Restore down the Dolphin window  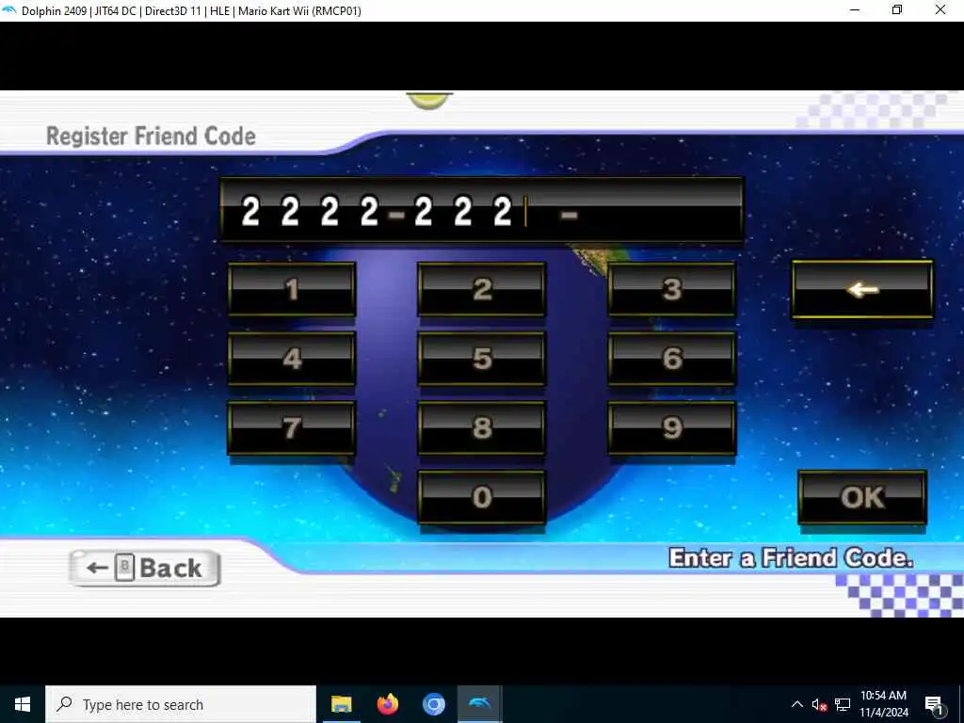point(897,10)
